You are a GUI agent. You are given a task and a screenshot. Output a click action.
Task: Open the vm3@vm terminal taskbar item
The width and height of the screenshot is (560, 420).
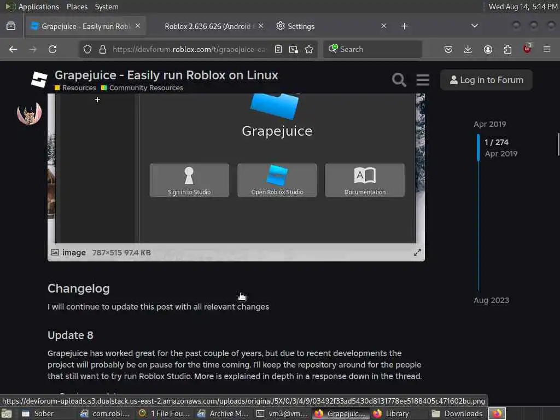click(x=282, y=413)
